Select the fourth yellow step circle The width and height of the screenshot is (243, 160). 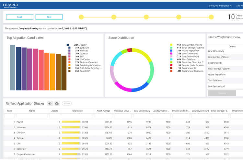pos(179,17)
